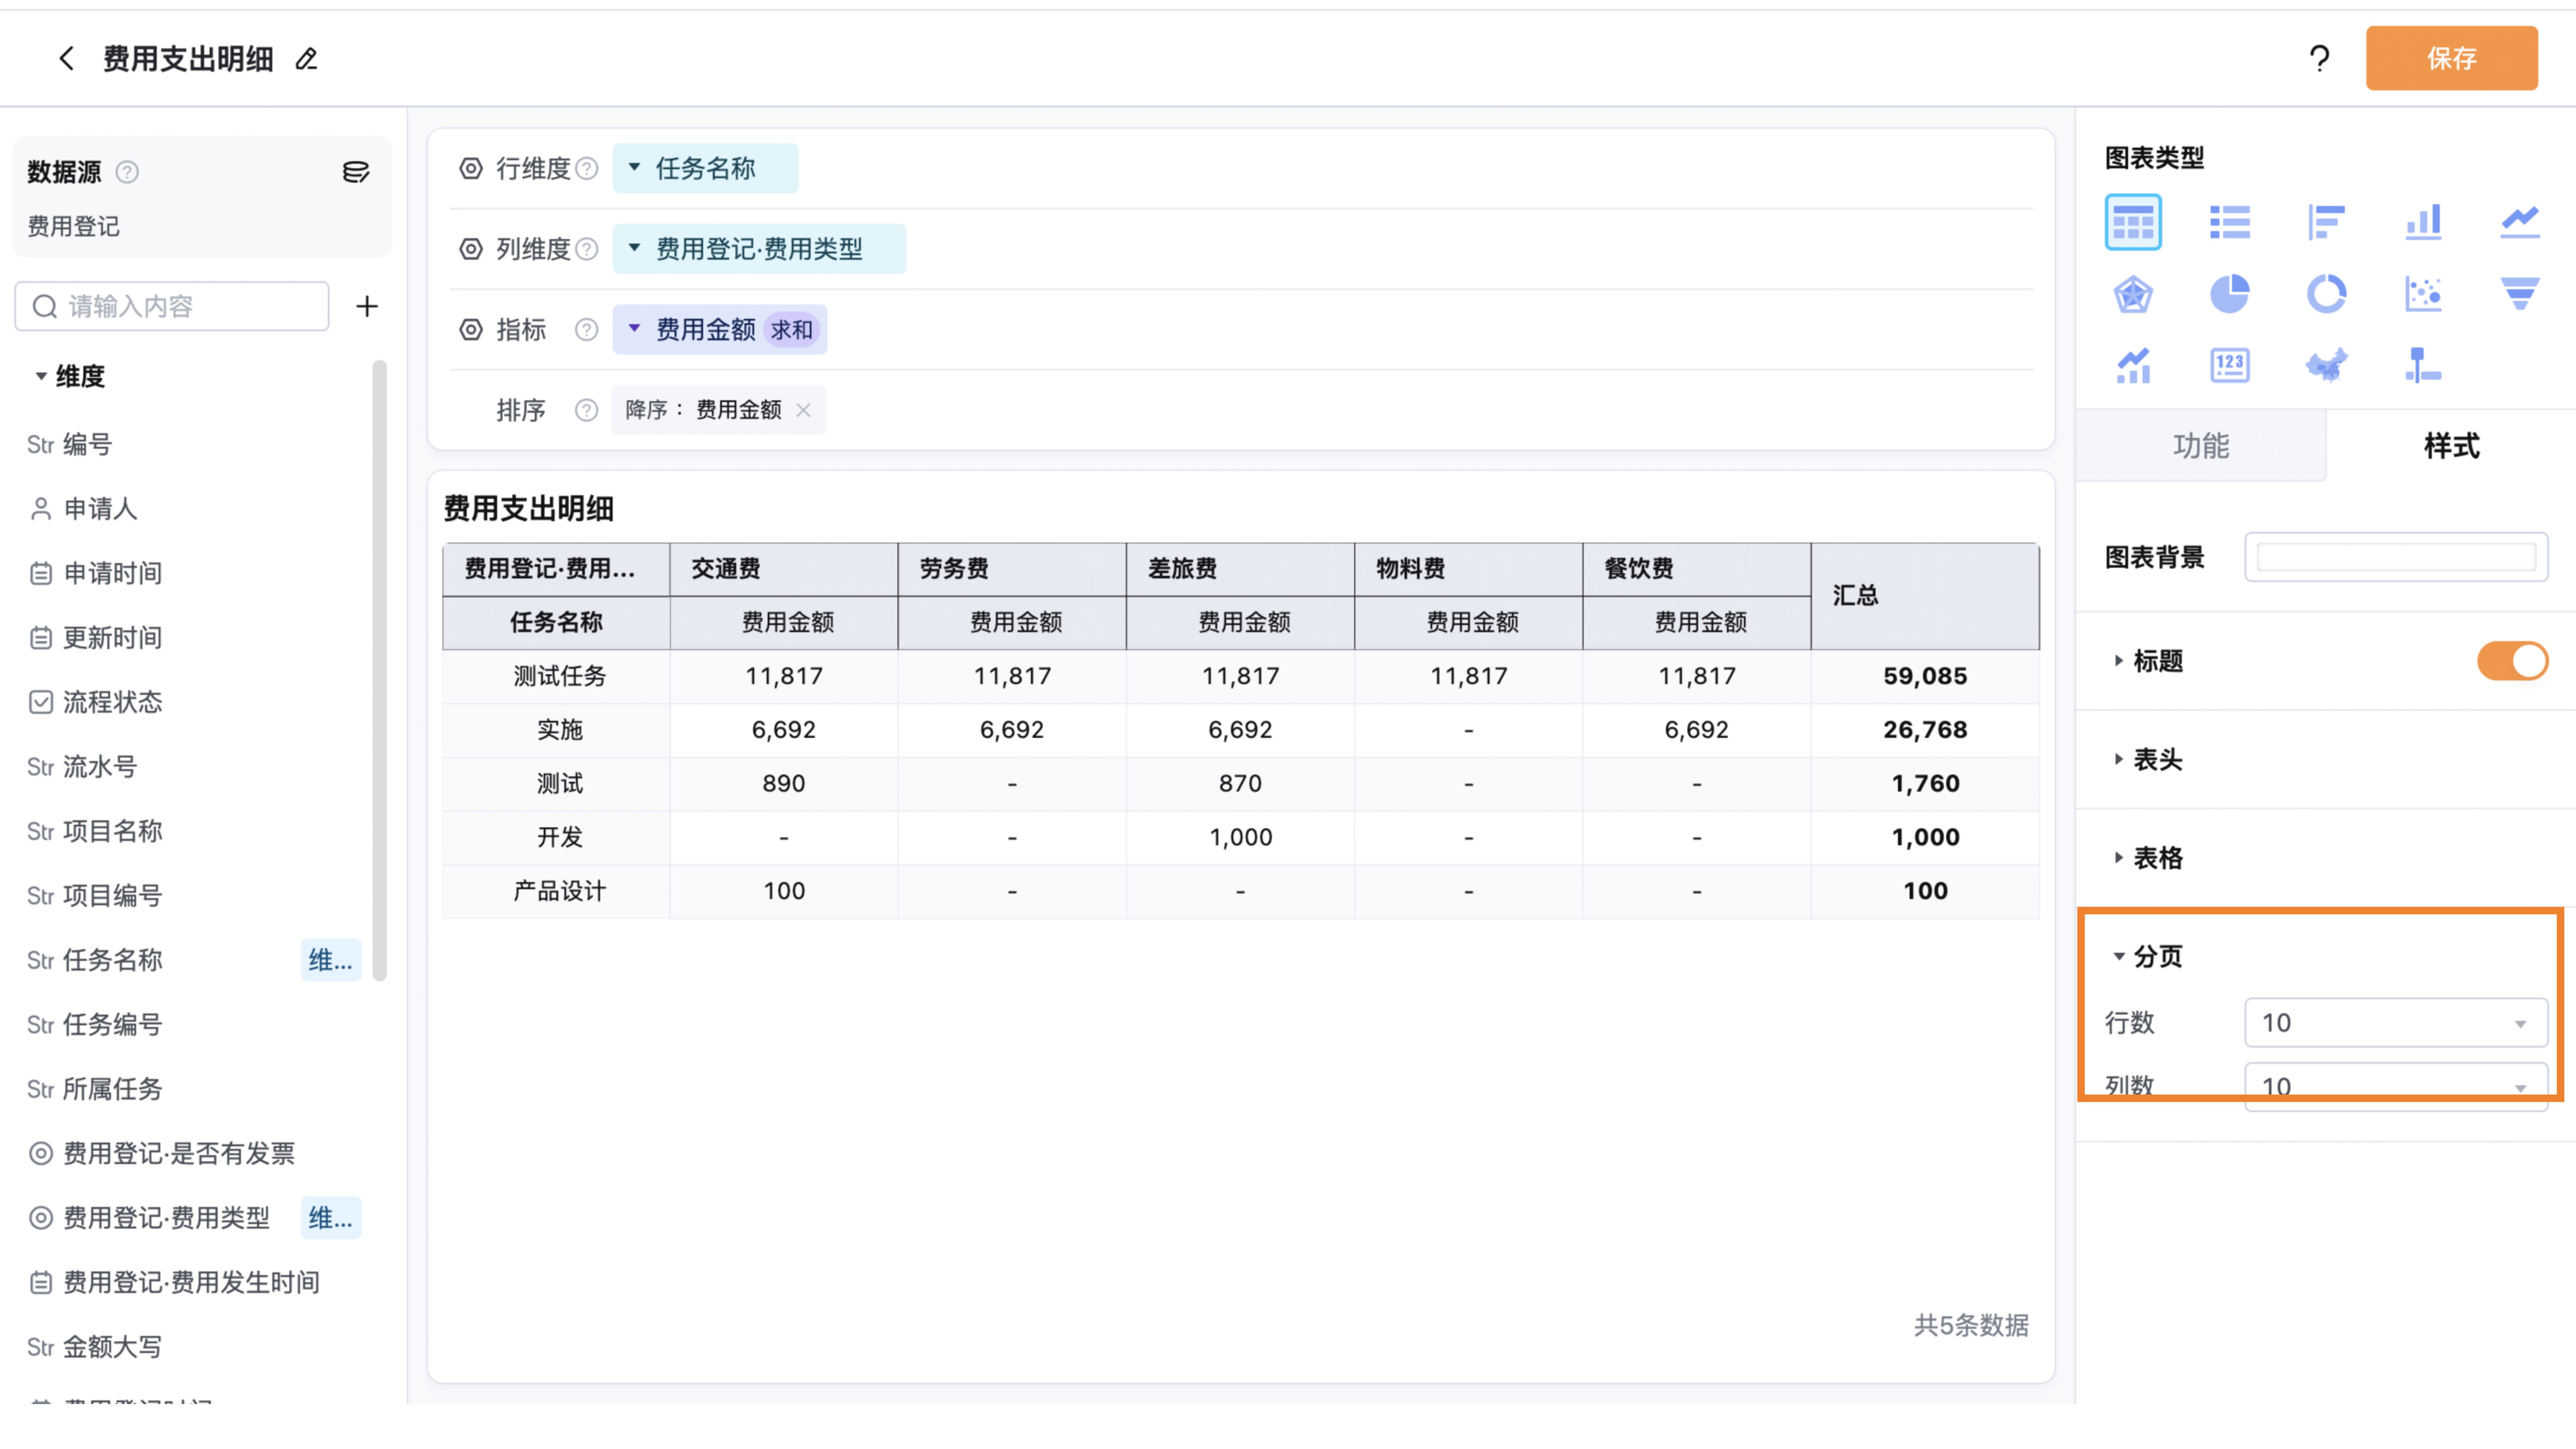2576x1449 pixels.
Task: Show help for 数据源
Action: coord(127,172)
